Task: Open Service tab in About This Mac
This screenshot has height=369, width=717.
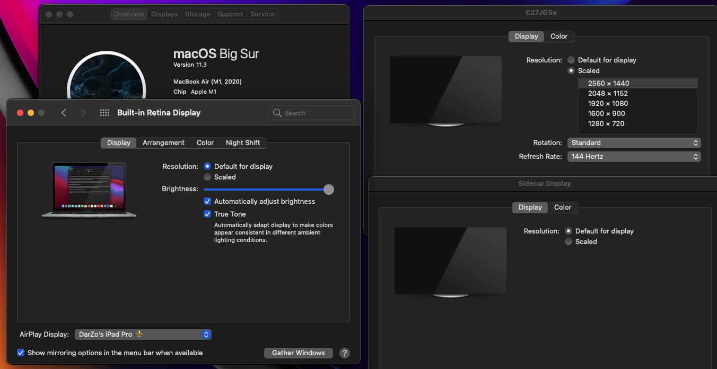Action: 263,14
